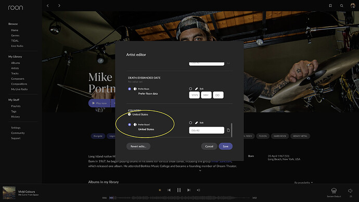The width and height of the screenshot is (359, 202).
Task: Open My Live Radio in sidebar
Action: (19, 90)
